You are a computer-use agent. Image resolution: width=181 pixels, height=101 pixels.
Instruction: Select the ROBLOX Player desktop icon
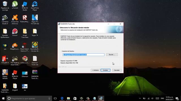(x=15, y=74)
